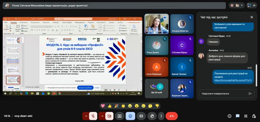The width and height of the screenshot is (260, 122).
Task: Click the 'Створити PDF-файл' Acrobat icon
Action: tap(134, 28)
